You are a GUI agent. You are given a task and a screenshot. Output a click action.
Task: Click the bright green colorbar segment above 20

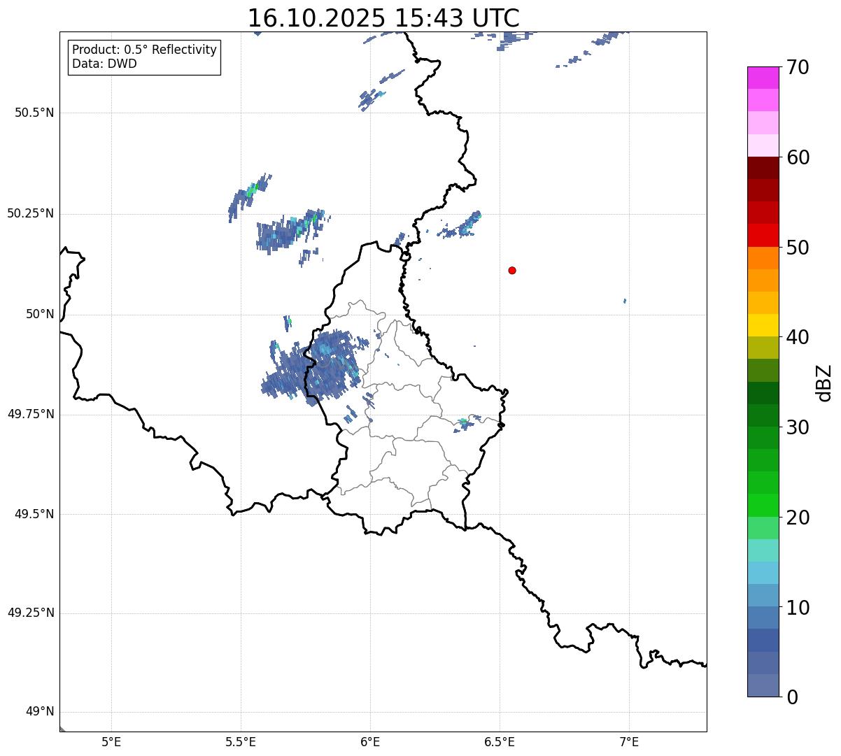click(763, 505)
